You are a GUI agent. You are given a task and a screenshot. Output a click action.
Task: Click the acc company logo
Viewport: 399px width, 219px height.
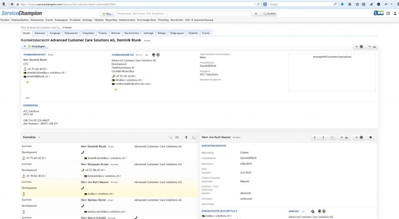coord(379,13)
